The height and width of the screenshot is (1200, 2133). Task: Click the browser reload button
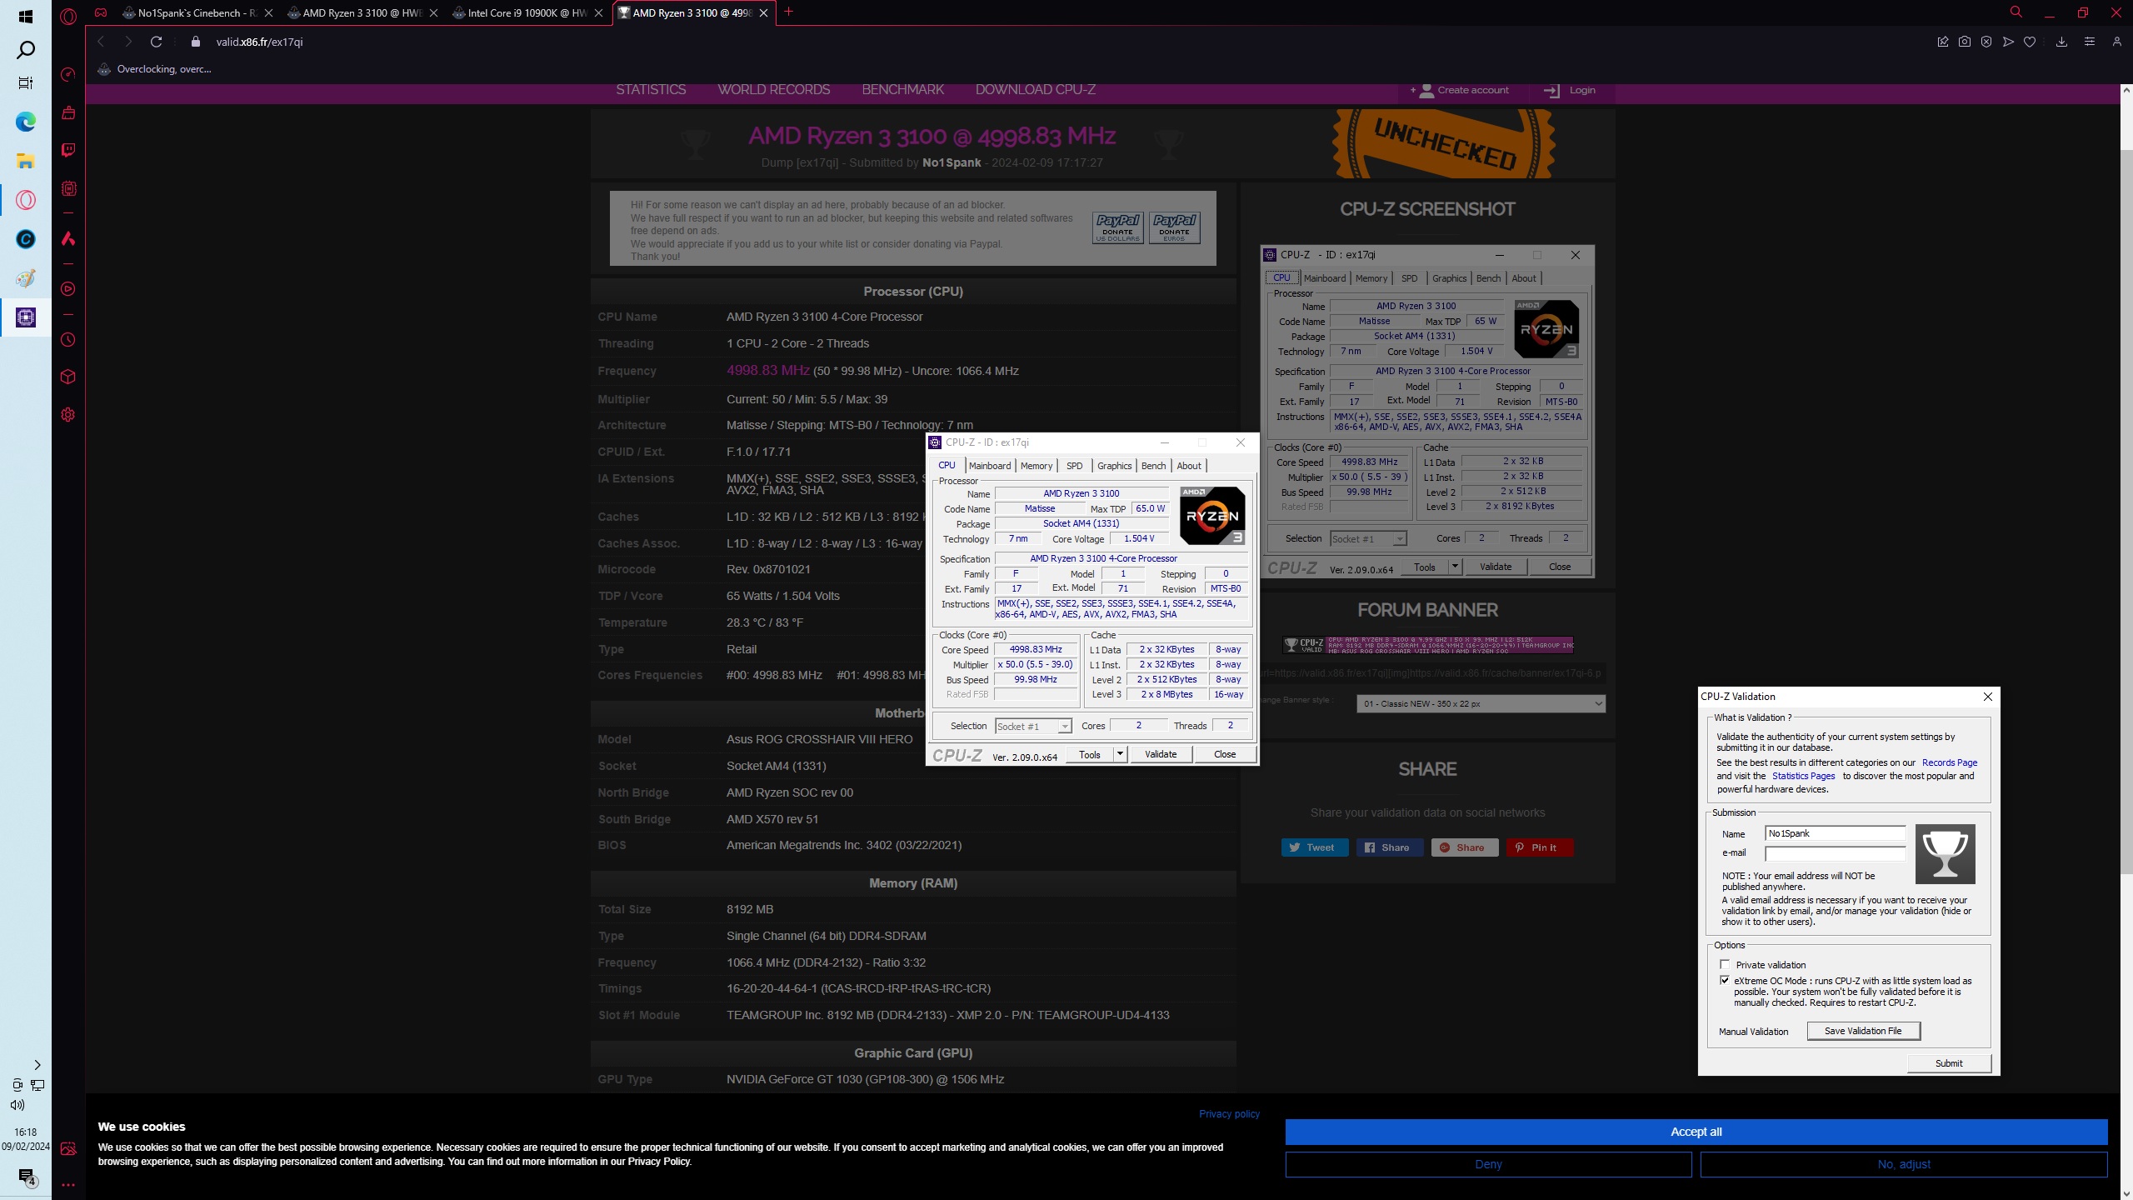pyautogui.click(x=156, y=42)
